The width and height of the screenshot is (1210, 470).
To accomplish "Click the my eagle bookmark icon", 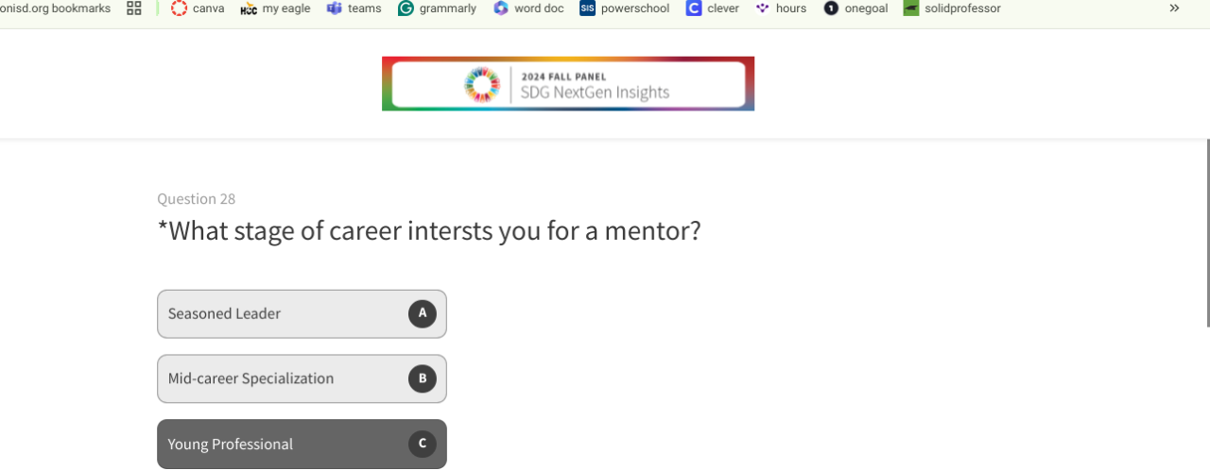I will (249, 8).
